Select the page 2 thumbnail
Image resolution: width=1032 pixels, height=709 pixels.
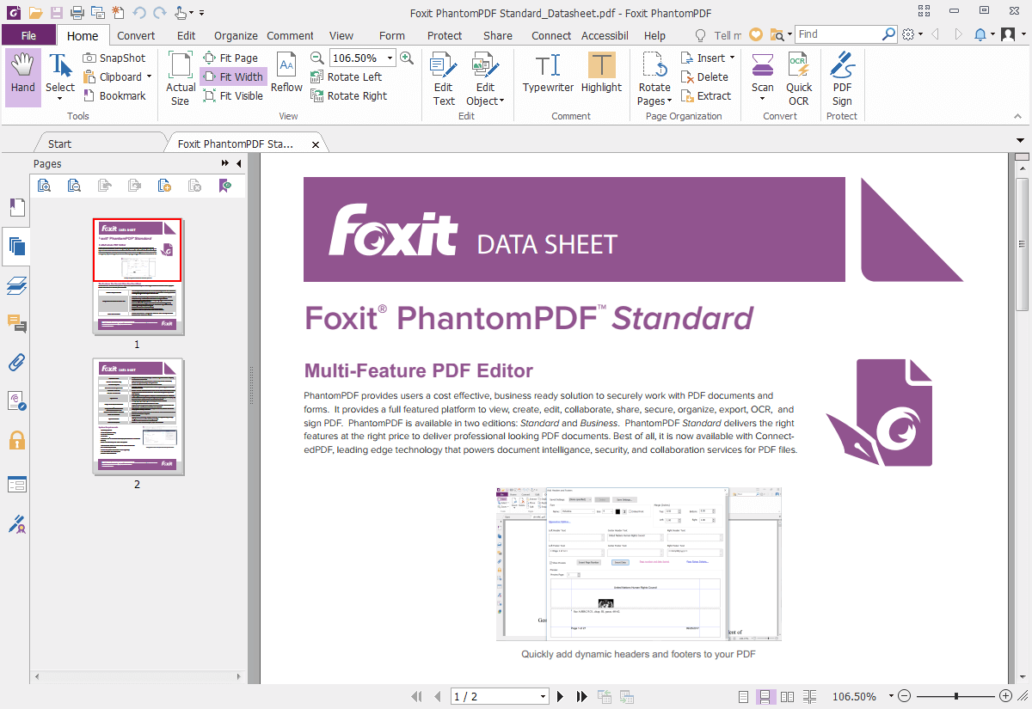(137, 419)
